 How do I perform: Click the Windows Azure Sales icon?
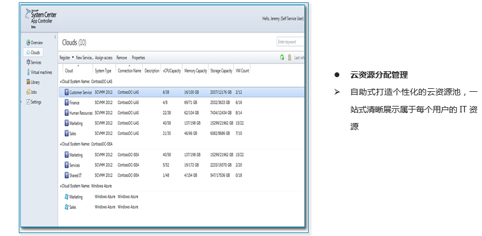click(x=66, y=207)
